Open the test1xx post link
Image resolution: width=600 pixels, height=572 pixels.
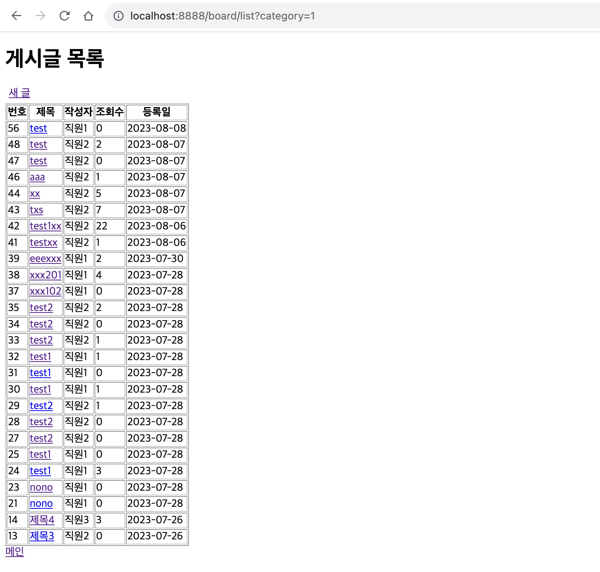pos(45,226)
